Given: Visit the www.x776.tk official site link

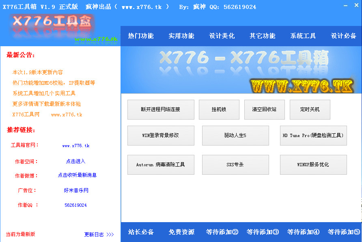Looking at the screenshot, I should pos(76,146).
